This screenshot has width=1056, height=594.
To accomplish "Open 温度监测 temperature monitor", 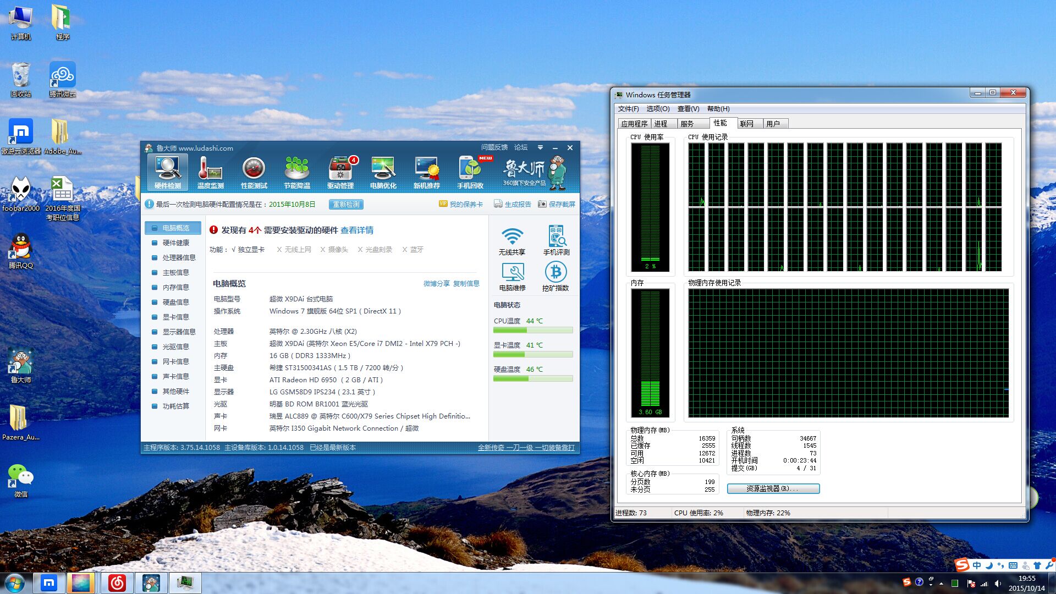I will [x=211, y=172].
